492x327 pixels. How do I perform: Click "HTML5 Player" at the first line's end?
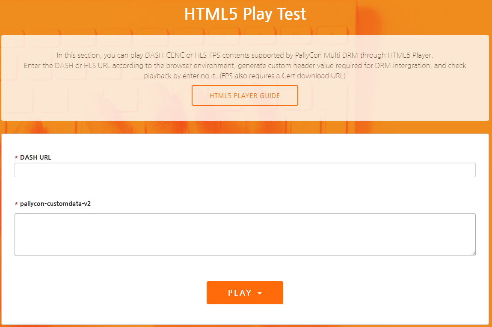(410, 55)
